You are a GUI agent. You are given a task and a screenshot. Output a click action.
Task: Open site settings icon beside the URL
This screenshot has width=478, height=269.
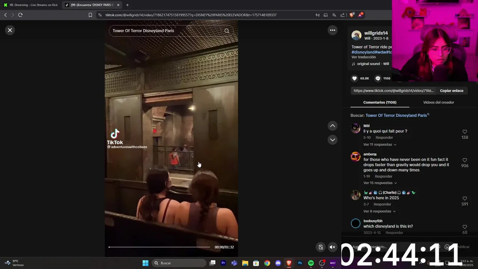pyautogui.click(x=100, y=15)
